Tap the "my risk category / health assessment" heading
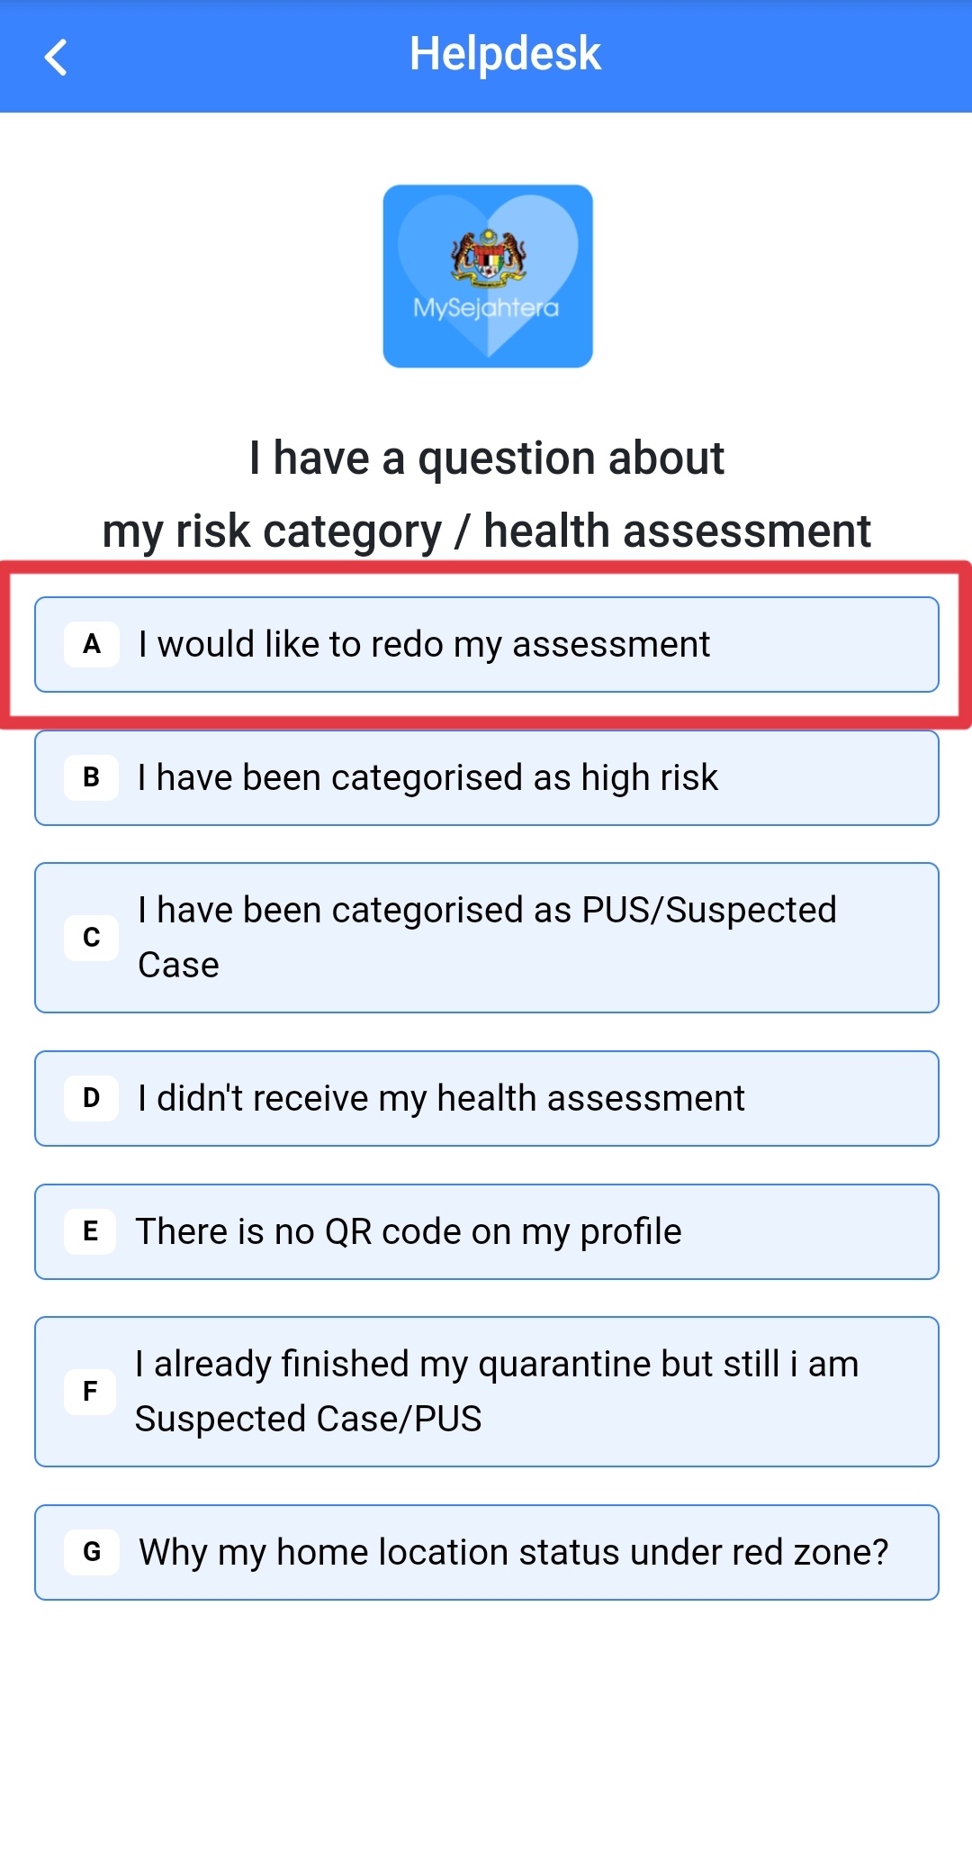972x1861 pixels. click(x=487, y=531)
